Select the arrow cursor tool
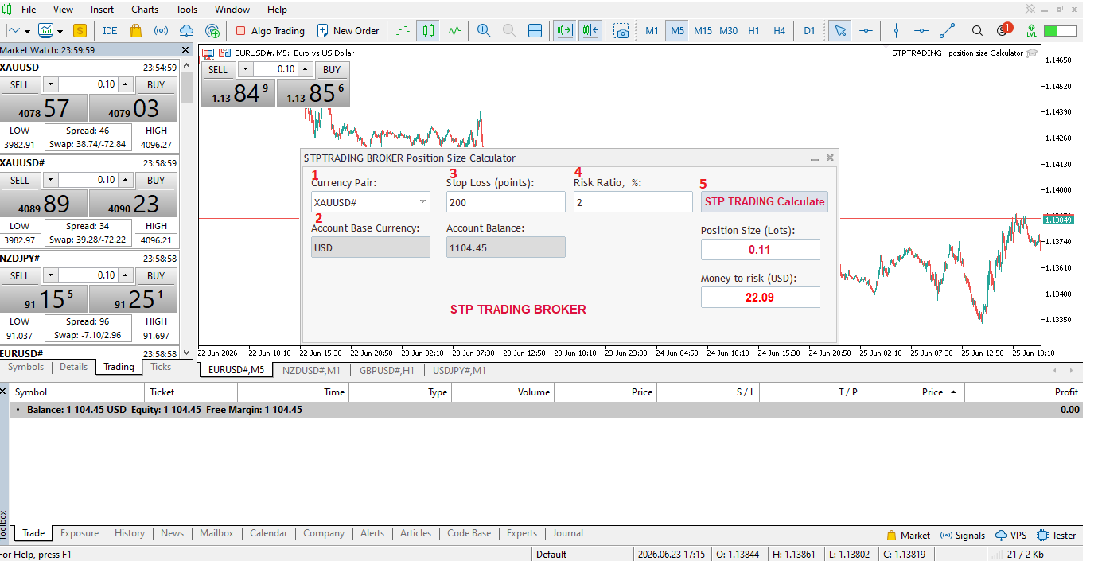 coord(840,31)
